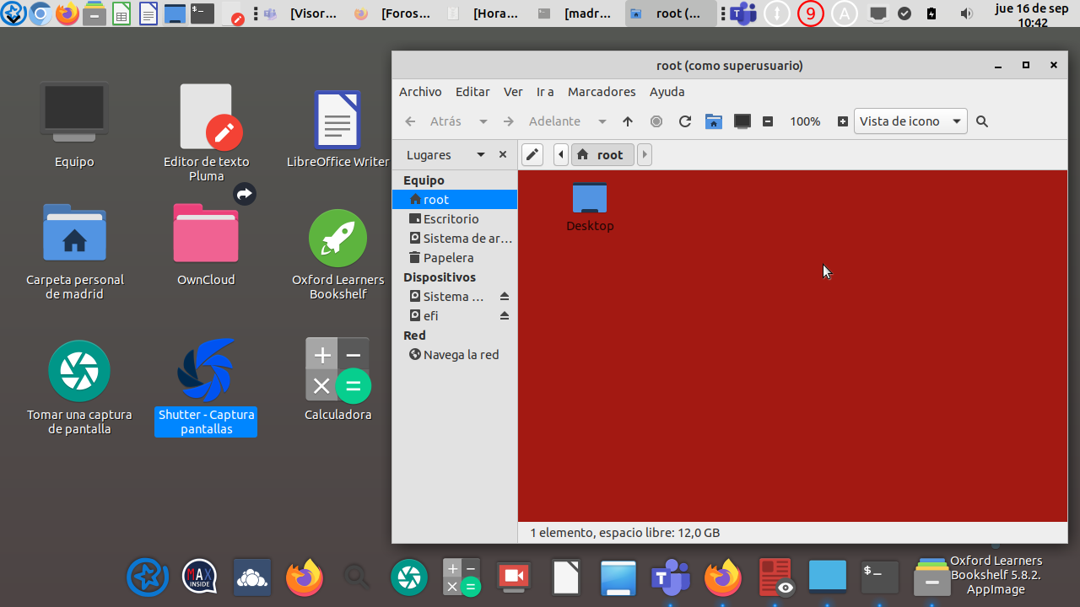This screenshot has width=1080, height=607.
Task: Click Navega la red in sidebar
Action: [x=461, y=355]
